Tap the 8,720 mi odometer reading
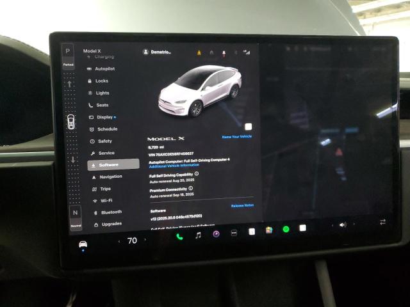Image resolution: width=410 pixels, height=307 pixels. click(x=156, y=148)
